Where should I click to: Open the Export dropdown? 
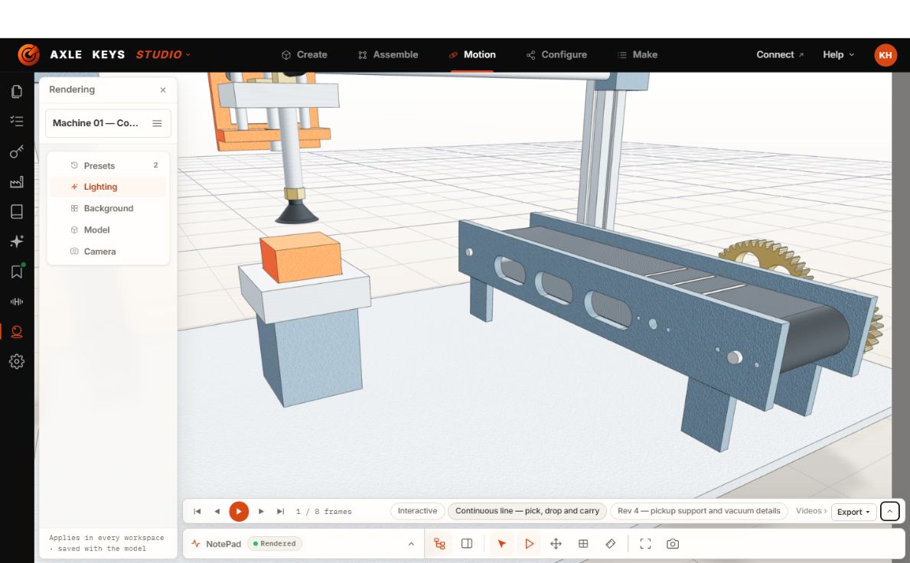tap(853, 512)
